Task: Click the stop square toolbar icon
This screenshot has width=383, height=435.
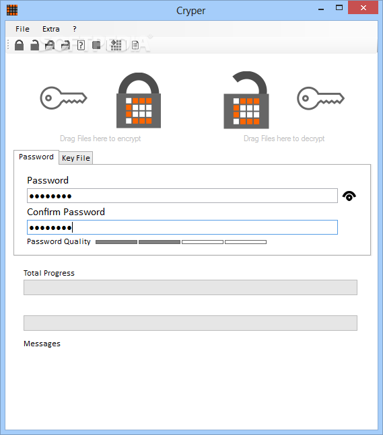Action: coord(96,45)
